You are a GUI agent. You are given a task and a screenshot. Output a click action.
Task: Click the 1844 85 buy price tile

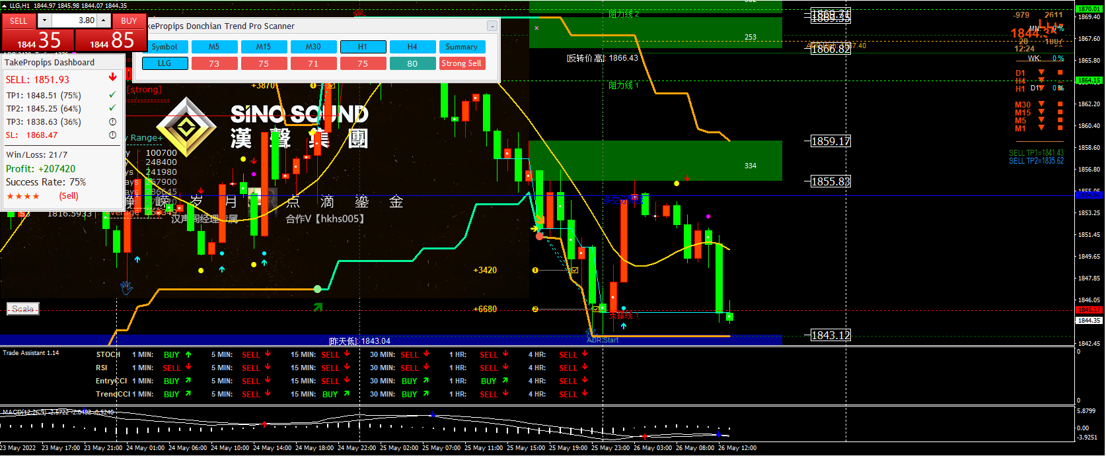pyautogui.click(x=110, y=40)
